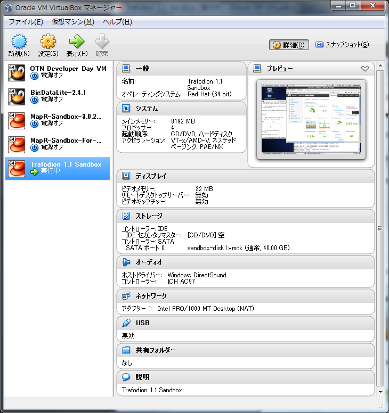This screenshot has height=413, width=389.
Task: Click the 表示(H) green arrow icon
Action: (x=77, y=42)
